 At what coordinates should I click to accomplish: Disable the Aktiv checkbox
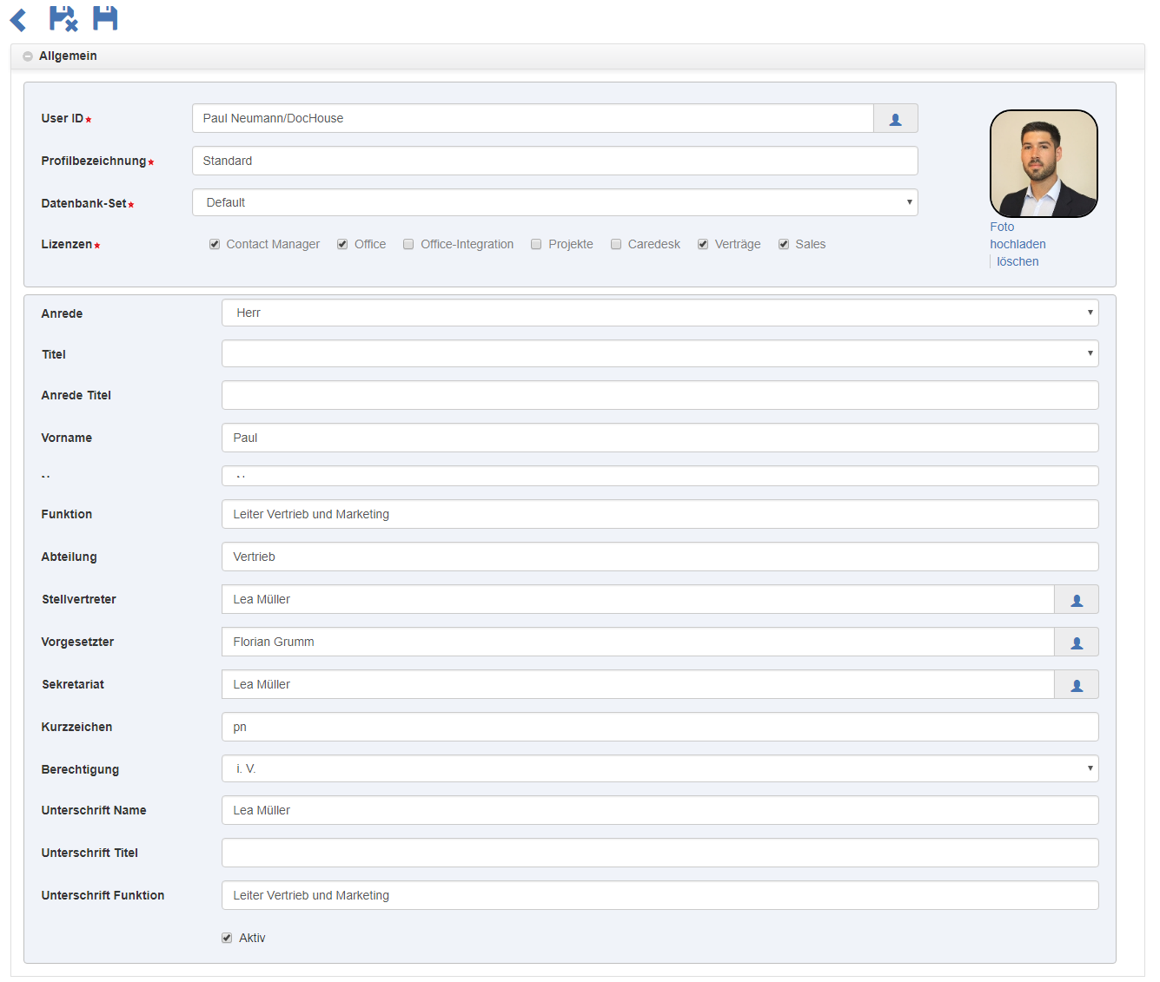[227, 939]
